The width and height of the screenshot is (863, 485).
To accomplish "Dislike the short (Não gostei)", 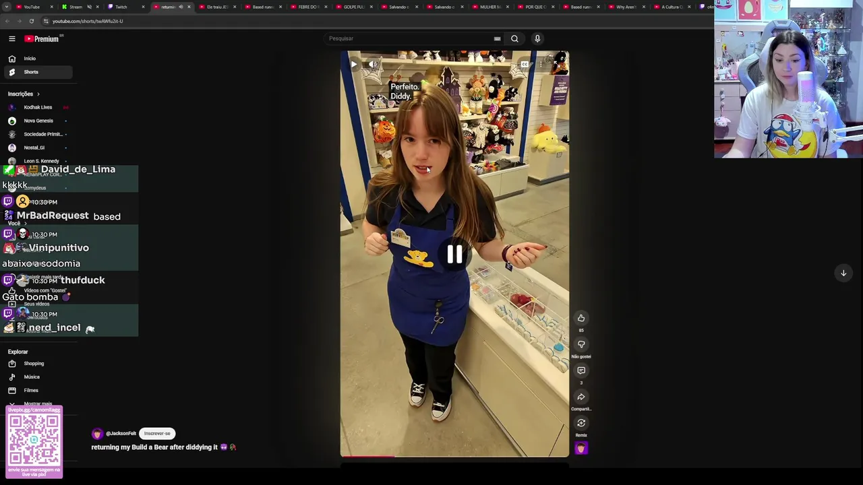I will click(581, 344).
